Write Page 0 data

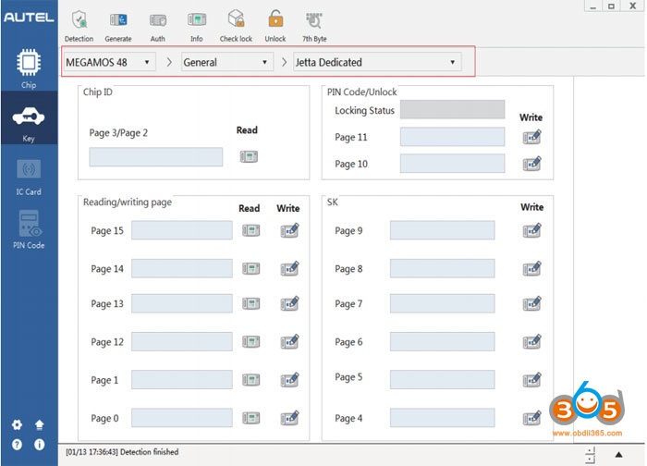[x=289, y=418]
